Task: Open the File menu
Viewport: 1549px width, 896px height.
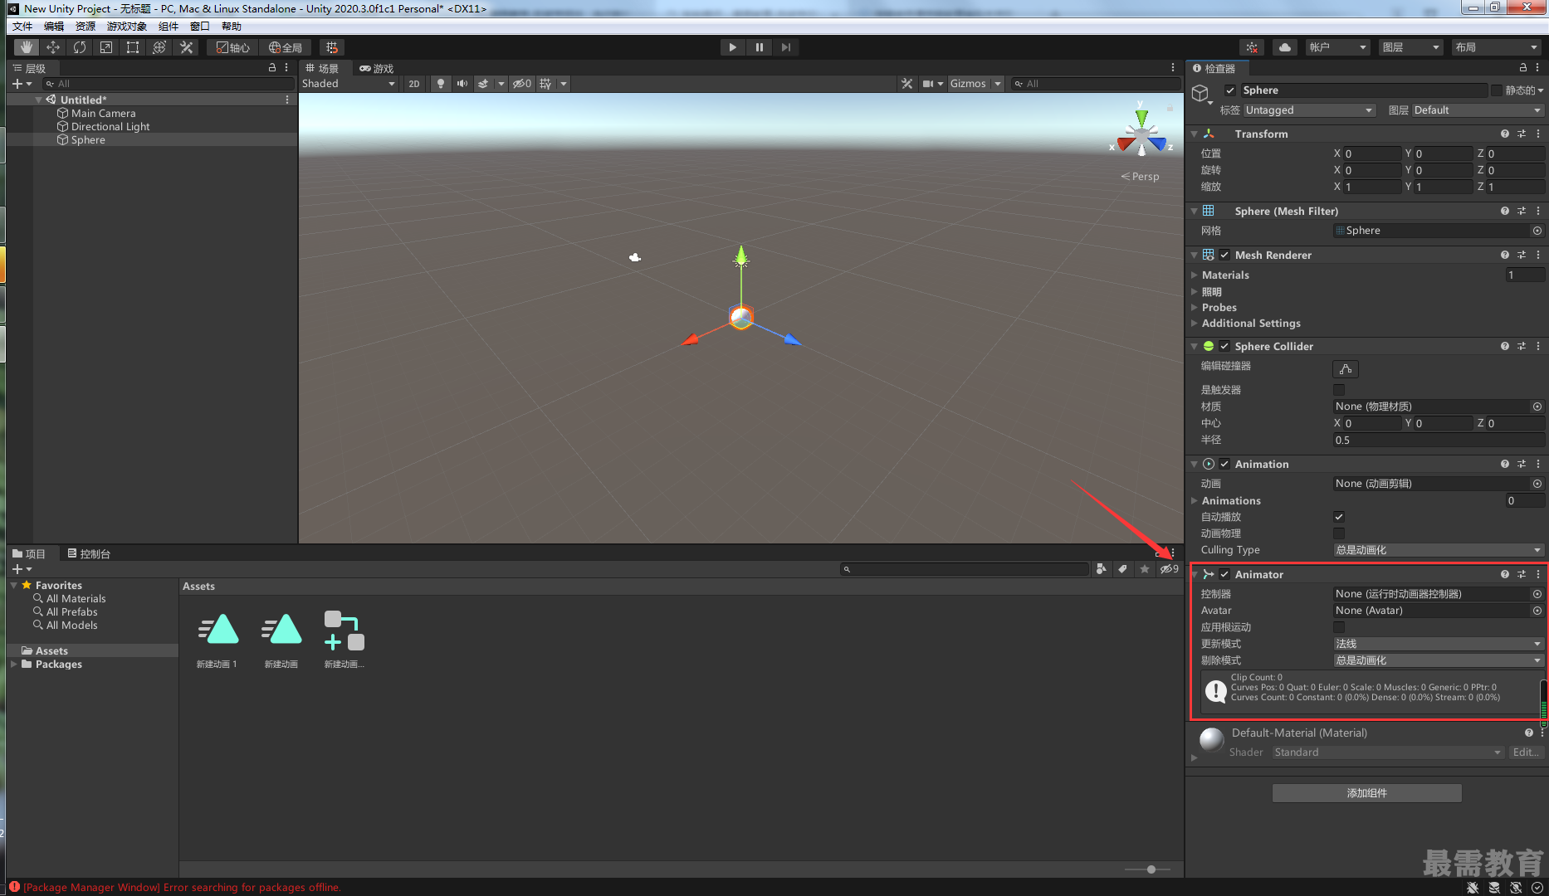Action: click(x=22, y=27)
